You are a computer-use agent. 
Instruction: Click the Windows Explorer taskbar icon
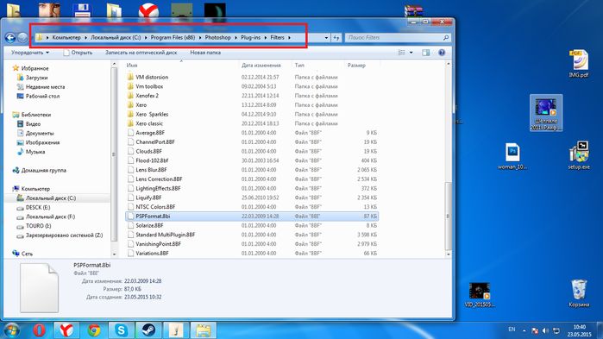point(204,330)
